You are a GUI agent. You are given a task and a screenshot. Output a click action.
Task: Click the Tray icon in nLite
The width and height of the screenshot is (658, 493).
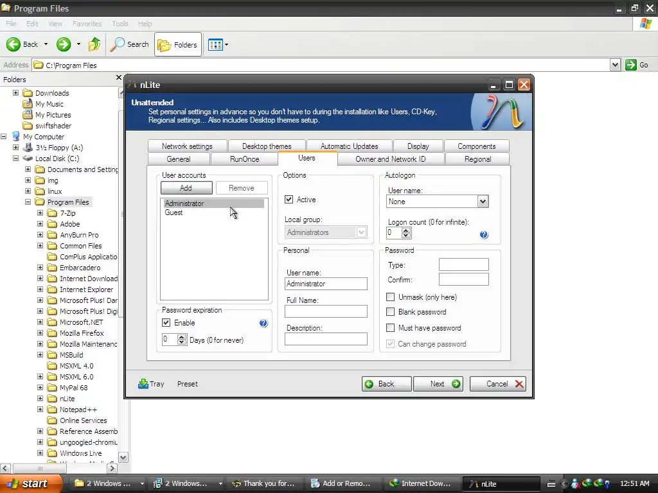pos(143,384)
